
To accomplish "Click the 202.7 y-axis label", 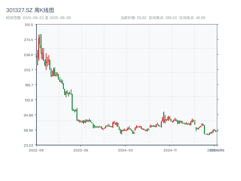I will pos(29,70).
